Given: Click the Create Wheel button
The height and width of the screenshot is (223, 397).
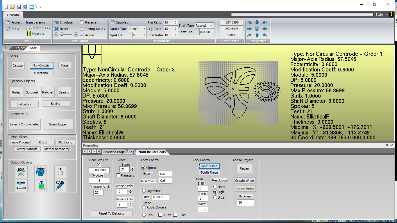Looking at the screenshot, I should tap(245, 181).
